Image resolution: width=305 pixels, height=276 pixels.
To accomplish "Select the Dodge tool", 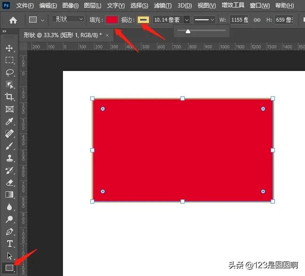I will 9,219.
